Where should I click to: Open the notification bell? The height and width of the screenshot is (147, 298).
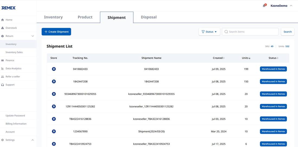point(264,6)
